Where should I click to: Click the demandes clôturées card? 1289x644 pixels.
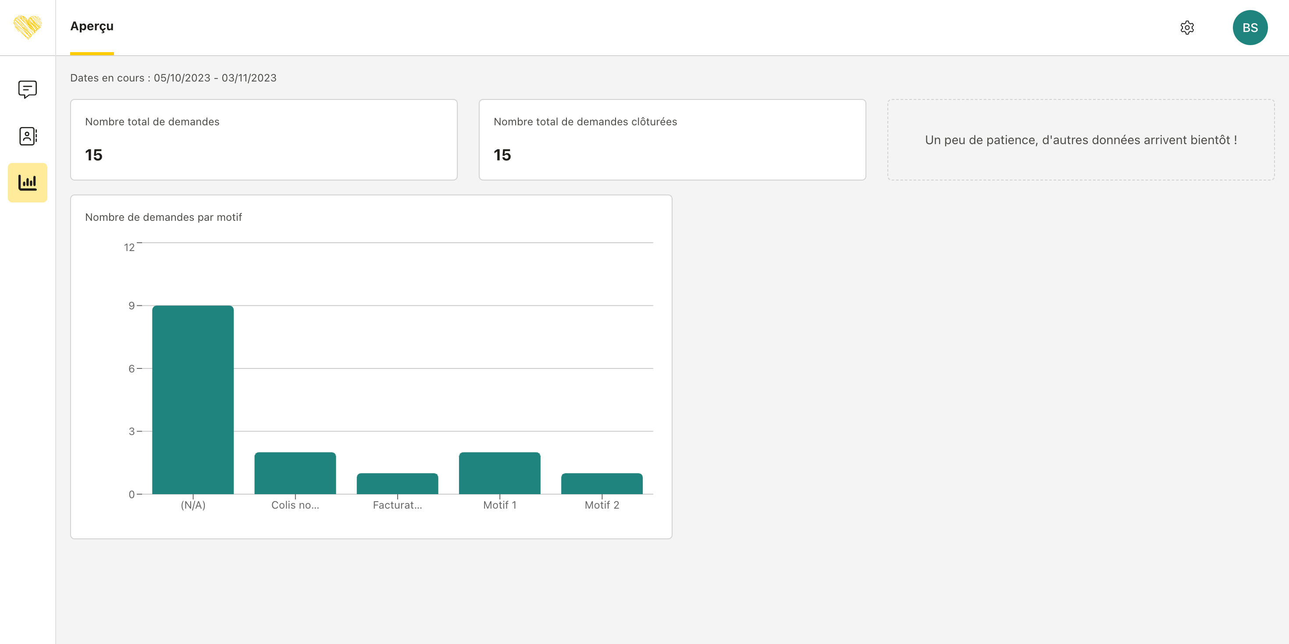(x=672, y=139)
